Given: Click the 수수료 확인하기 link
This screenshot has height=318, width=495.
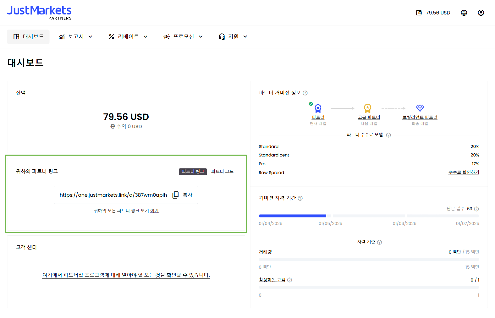Looking at the screenshot, I should (x=464, y=173).
